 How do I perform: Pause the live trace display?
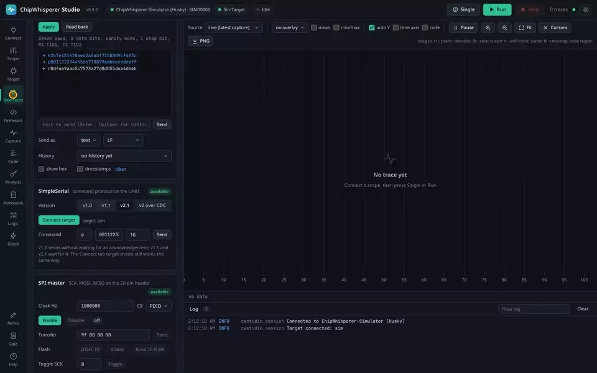(463, 27)
